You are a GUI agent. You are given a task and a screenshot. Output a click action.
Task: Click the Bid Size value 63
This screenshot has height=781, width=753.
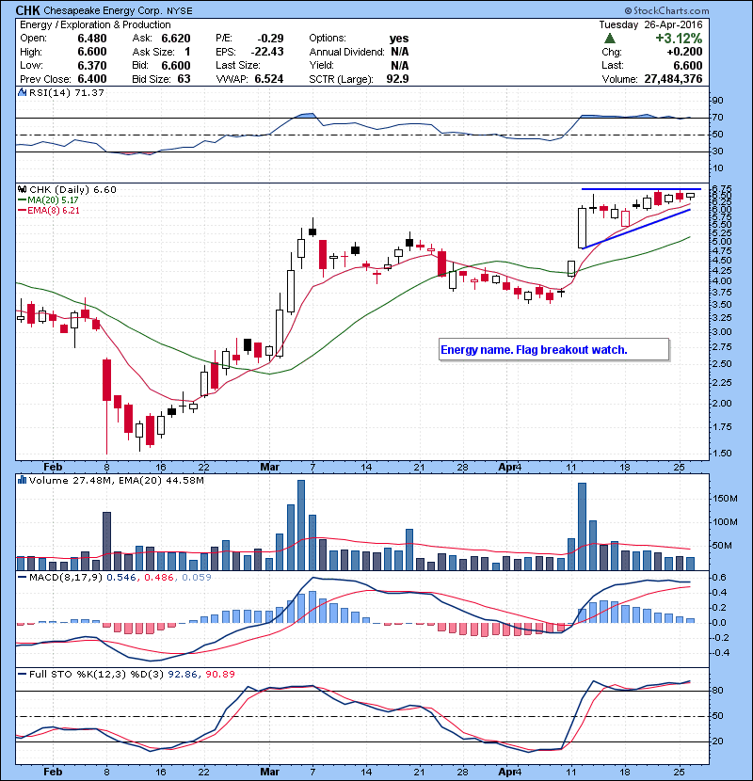[184, 79]
